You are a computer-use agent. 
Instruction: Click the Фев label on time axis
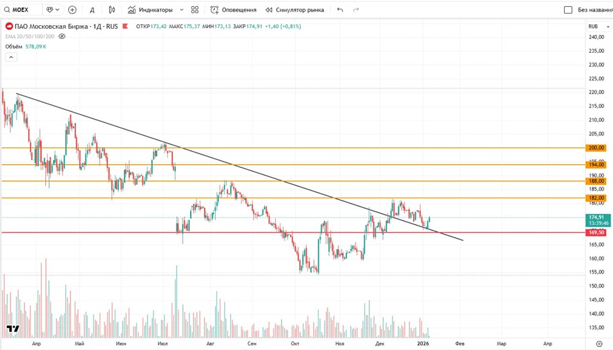click(x=460, y=344)
